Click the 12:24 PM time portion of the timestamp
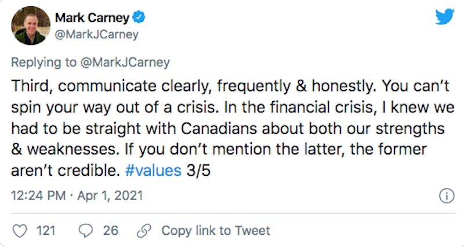 coord(38,196)
